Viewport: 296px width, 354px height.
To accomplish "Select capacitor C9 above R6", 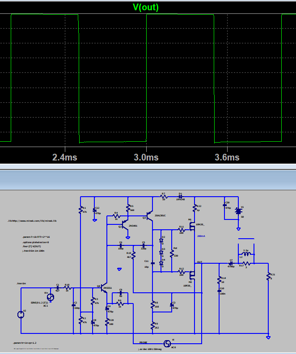I will pyautogui.click(x=121, y=293).
